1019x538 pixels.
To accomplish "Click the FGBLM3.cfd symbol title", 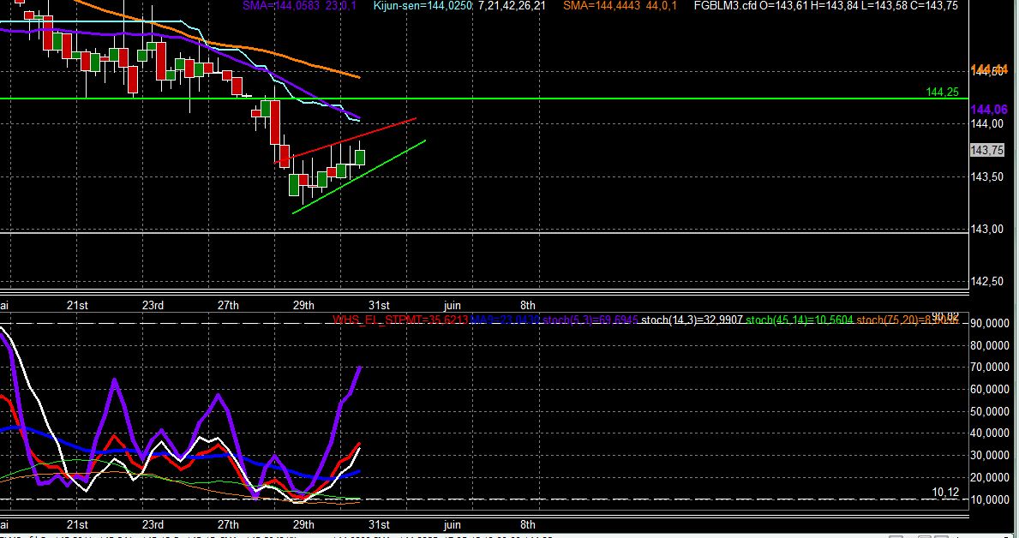I will click(725, 6).
